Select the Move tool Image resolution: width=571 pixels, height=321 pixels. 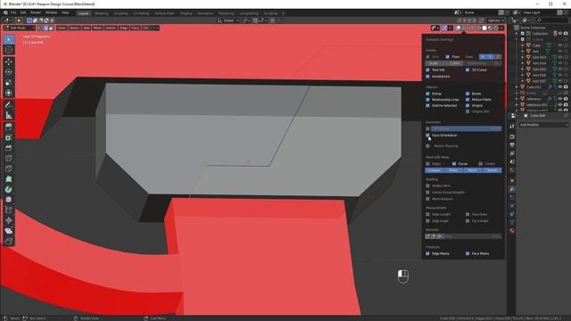[x=9, y=62]
